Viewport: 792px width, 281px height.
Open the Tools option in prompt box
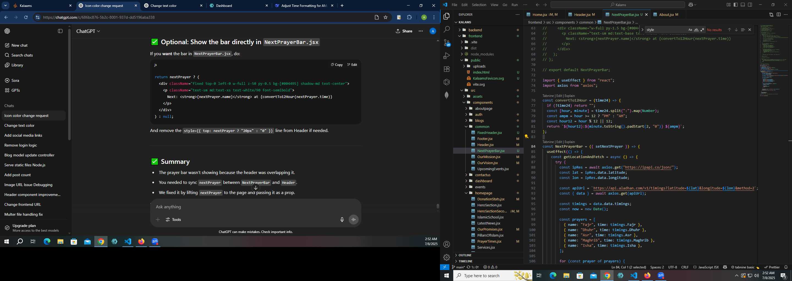pyautogui.click(x=174, y=220)
